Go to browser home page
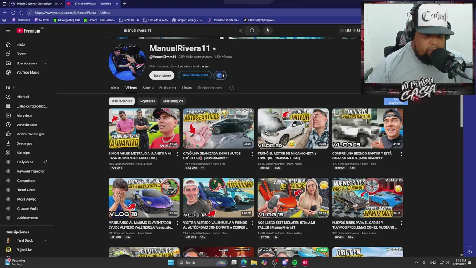Viewport: 476px width, 268px height. (21, 13)
